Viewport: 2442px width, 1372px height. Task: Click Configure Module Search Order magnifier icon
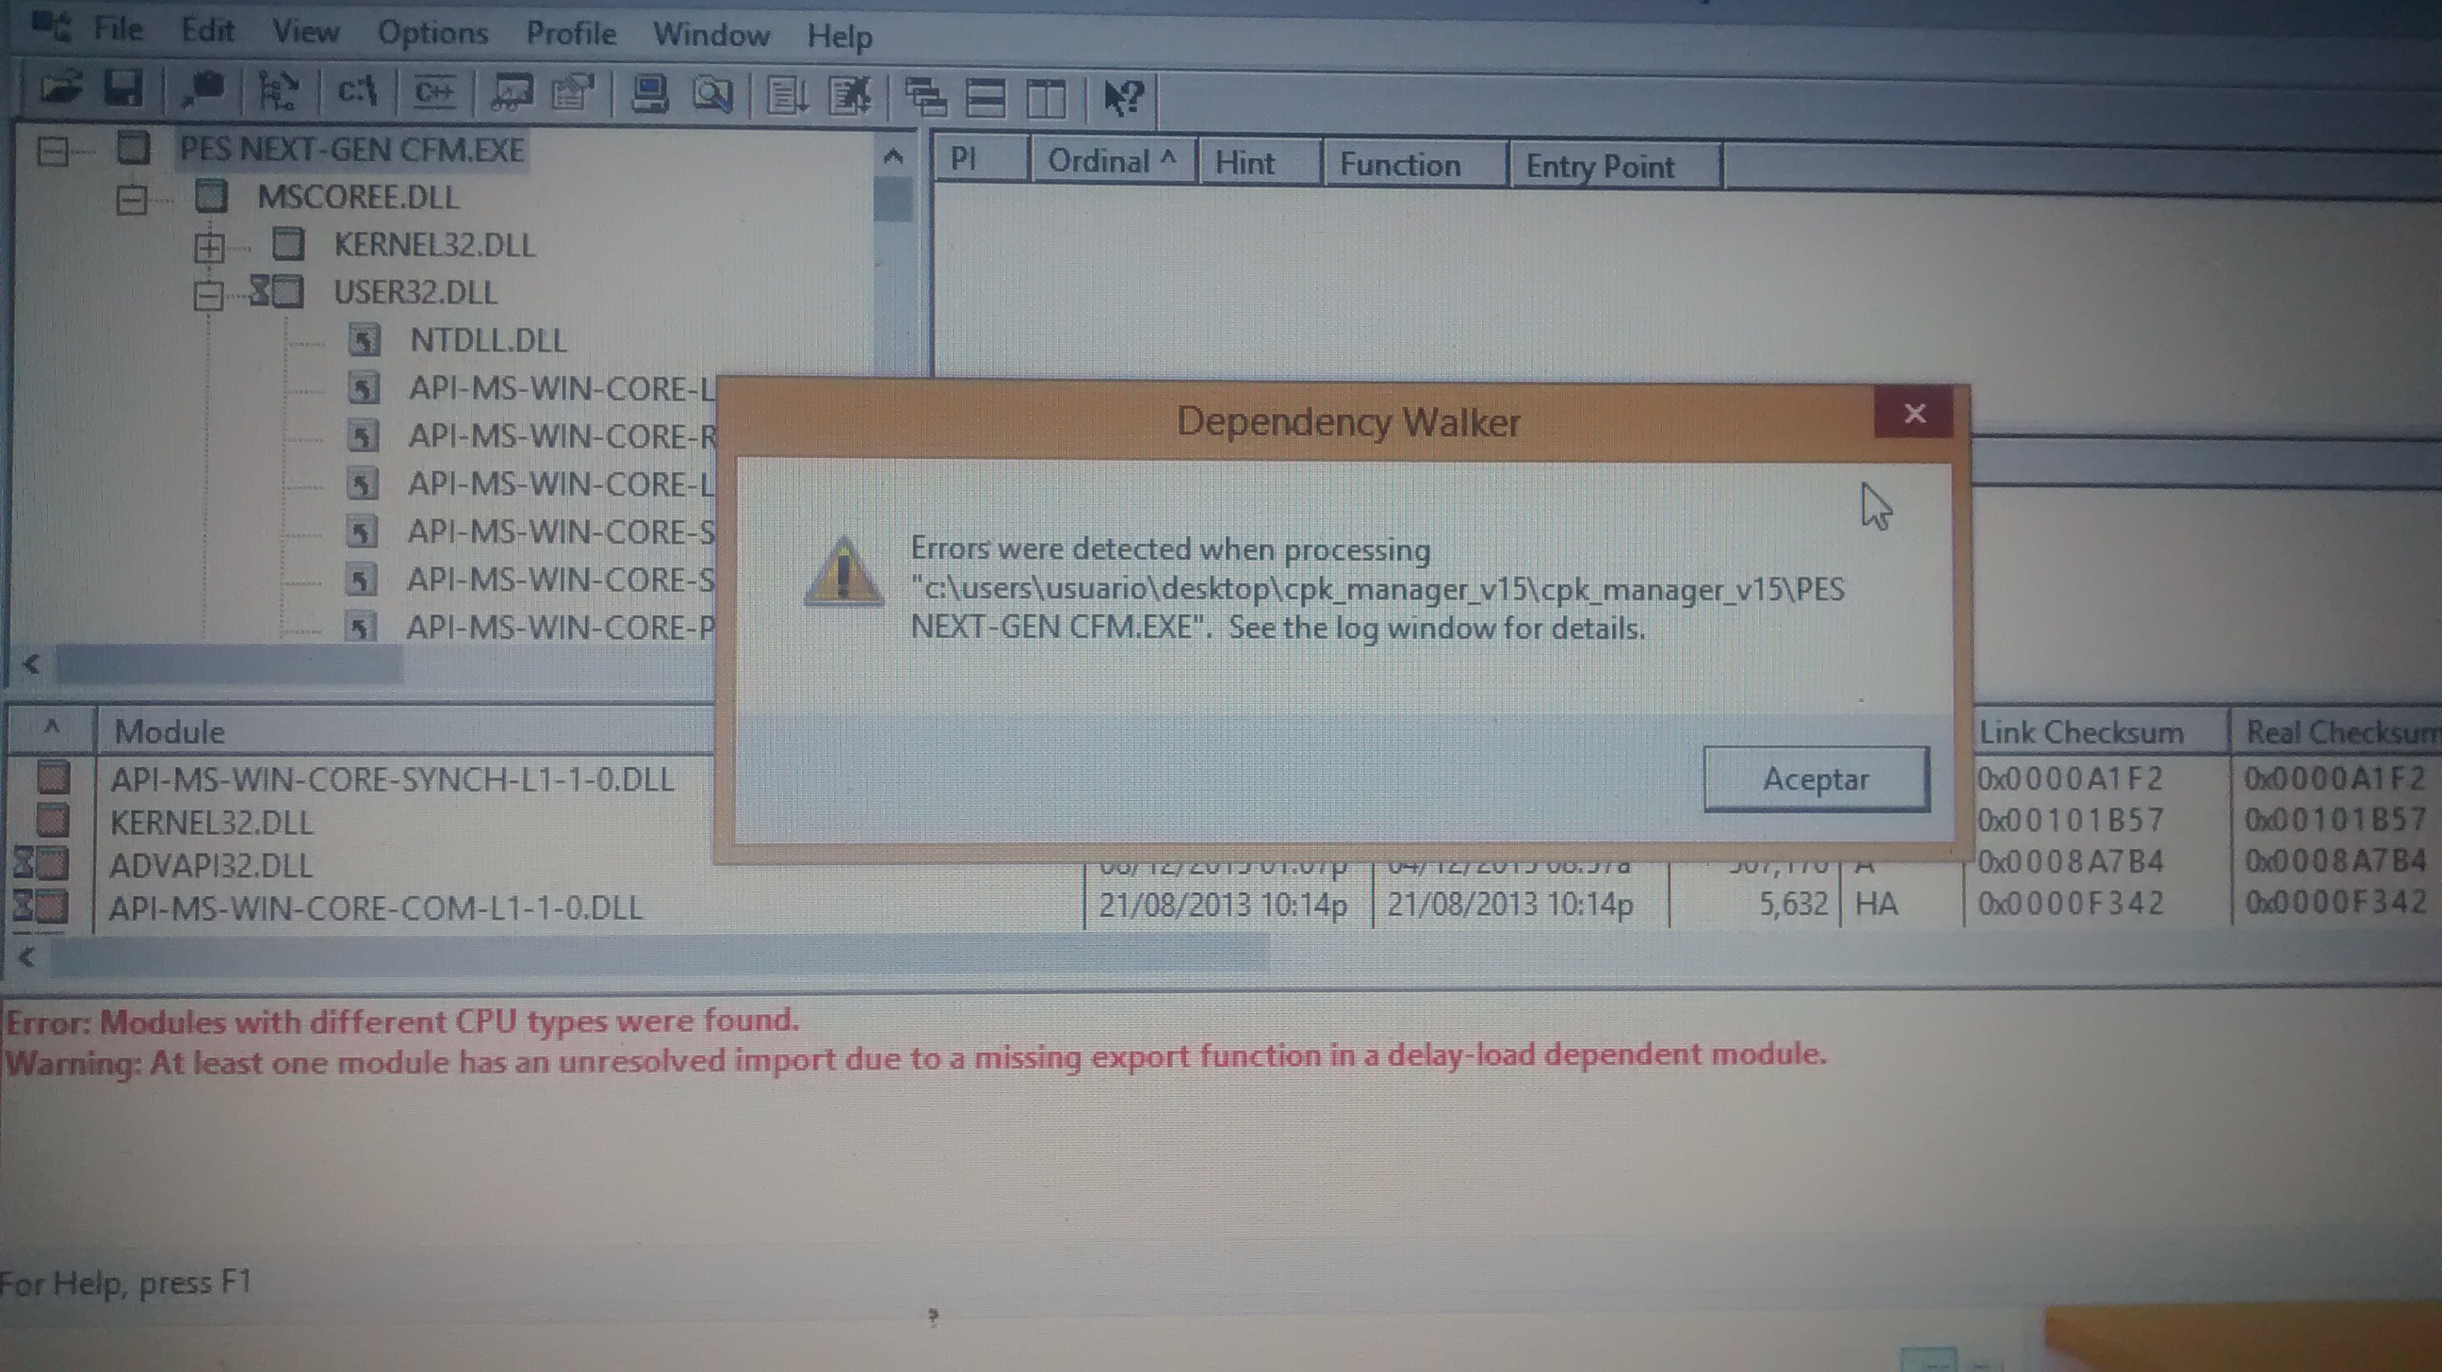click(x=712, y=95)
